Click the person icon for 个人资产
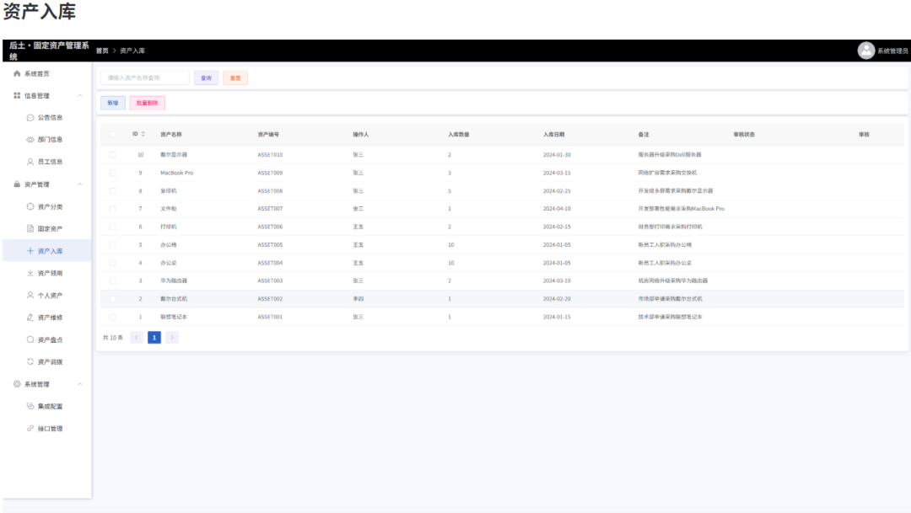The image size is (911, 513). click(x=30, y=296)
